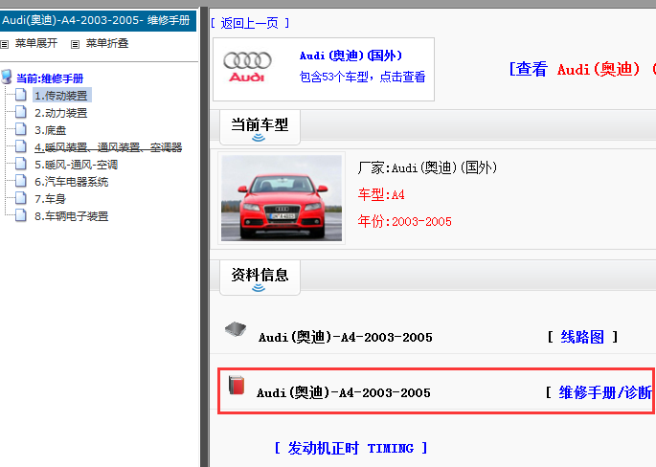The image size is (656, 467).
Task: Click the Audi four-rings logo
Action: coord(247,67)
